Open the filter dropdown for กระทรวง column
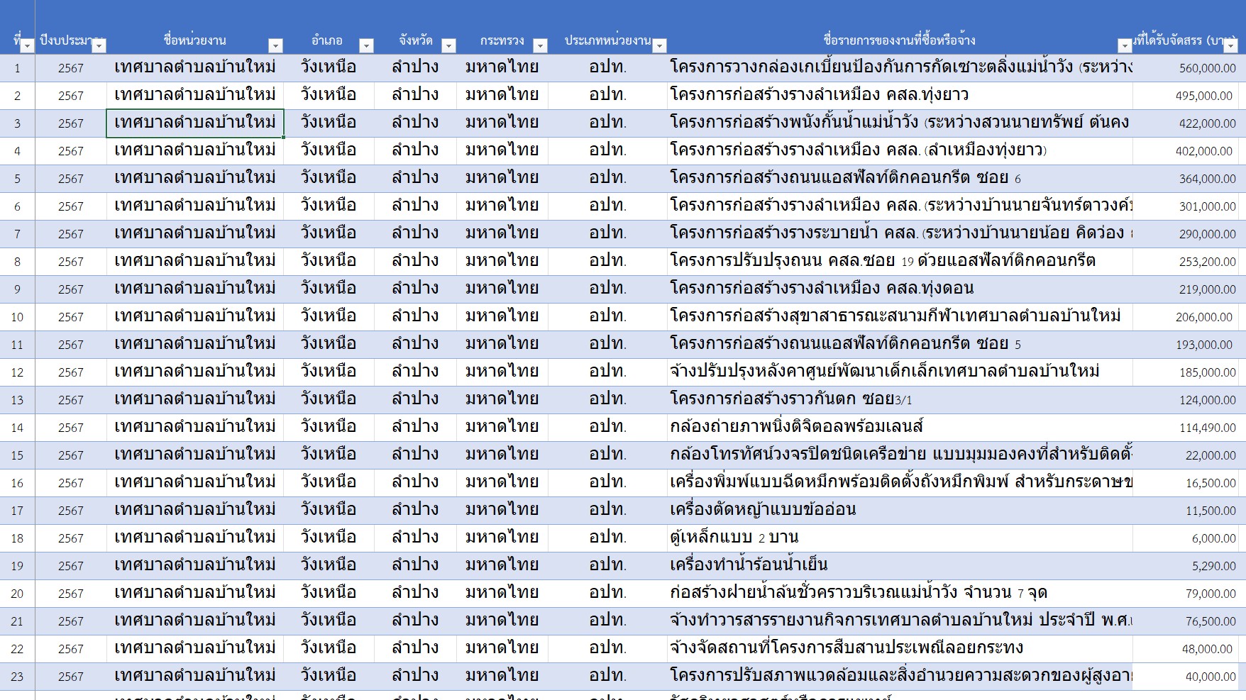The width and height of the screenshot is (1246, 700). click(540, 46)
